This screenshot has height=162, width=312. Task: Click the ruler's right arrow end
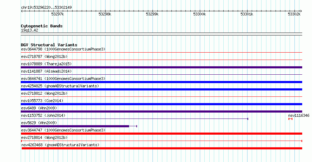tap(301, 11)
